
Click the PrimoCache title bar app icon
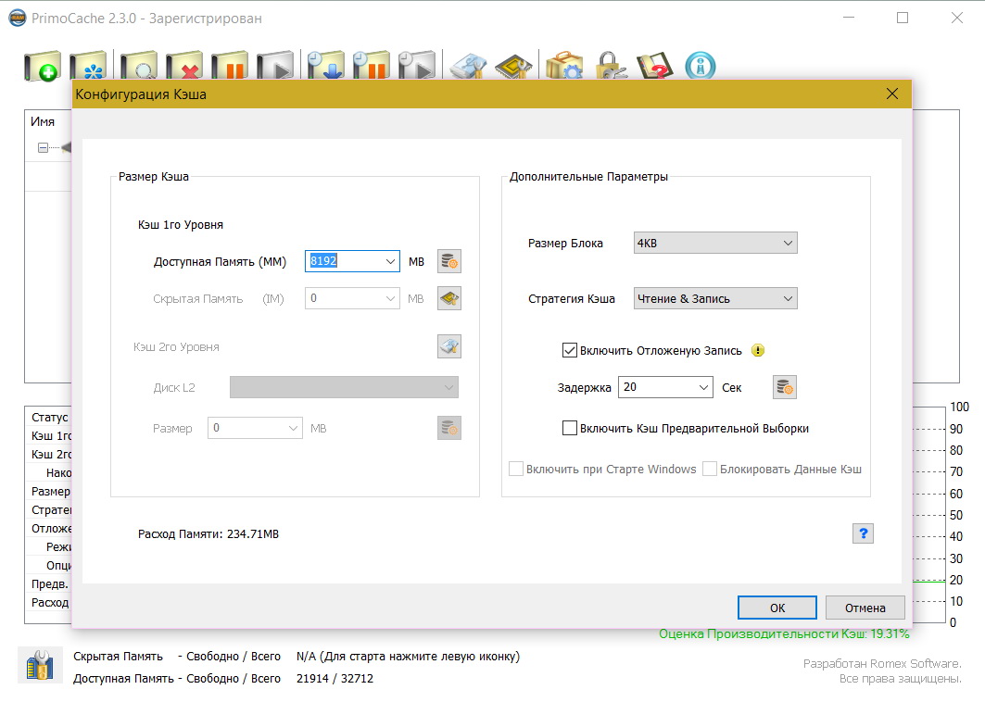[x=18, y=19]
